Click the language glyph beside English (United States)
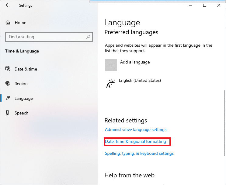Viewport: 226px width, 185px height. point(110,84)
